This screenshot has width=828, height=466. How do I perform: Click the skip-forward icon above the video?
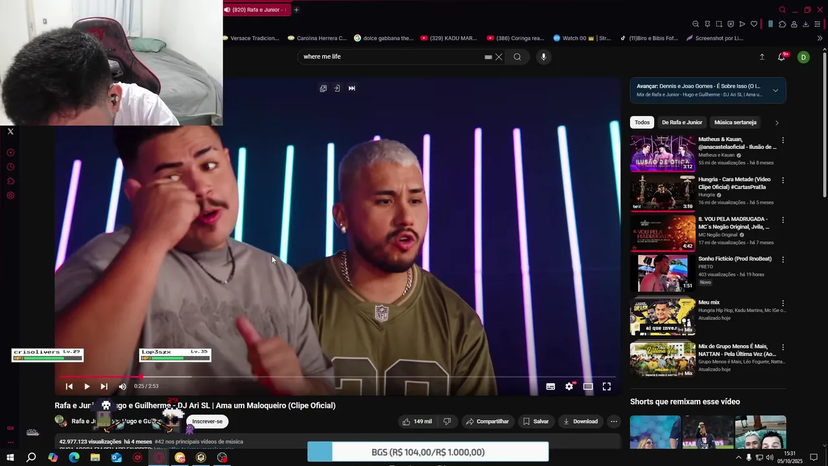pos(352,88)
